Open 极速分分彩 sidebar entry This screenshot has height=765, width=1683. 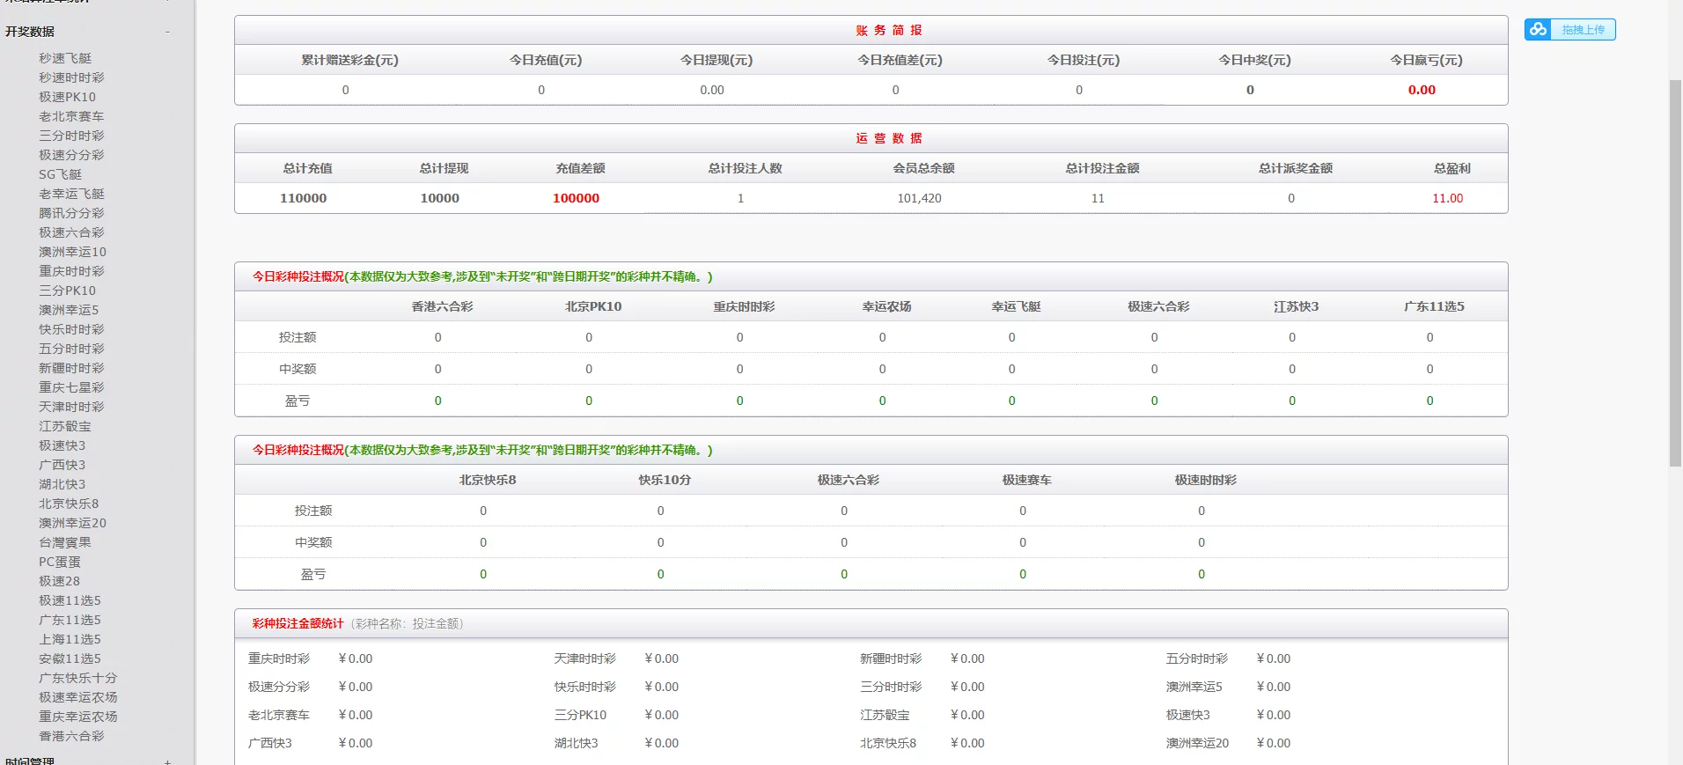click(x=71, y=155)
